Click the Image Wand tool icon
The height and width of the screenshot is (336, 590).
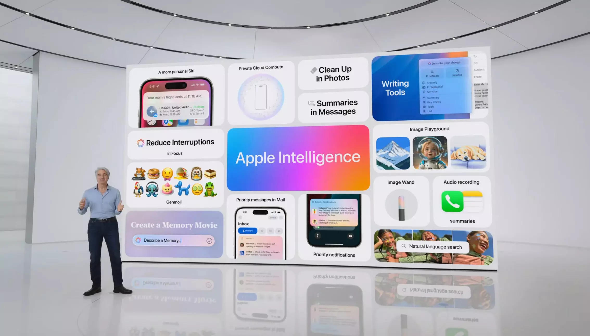401,206
